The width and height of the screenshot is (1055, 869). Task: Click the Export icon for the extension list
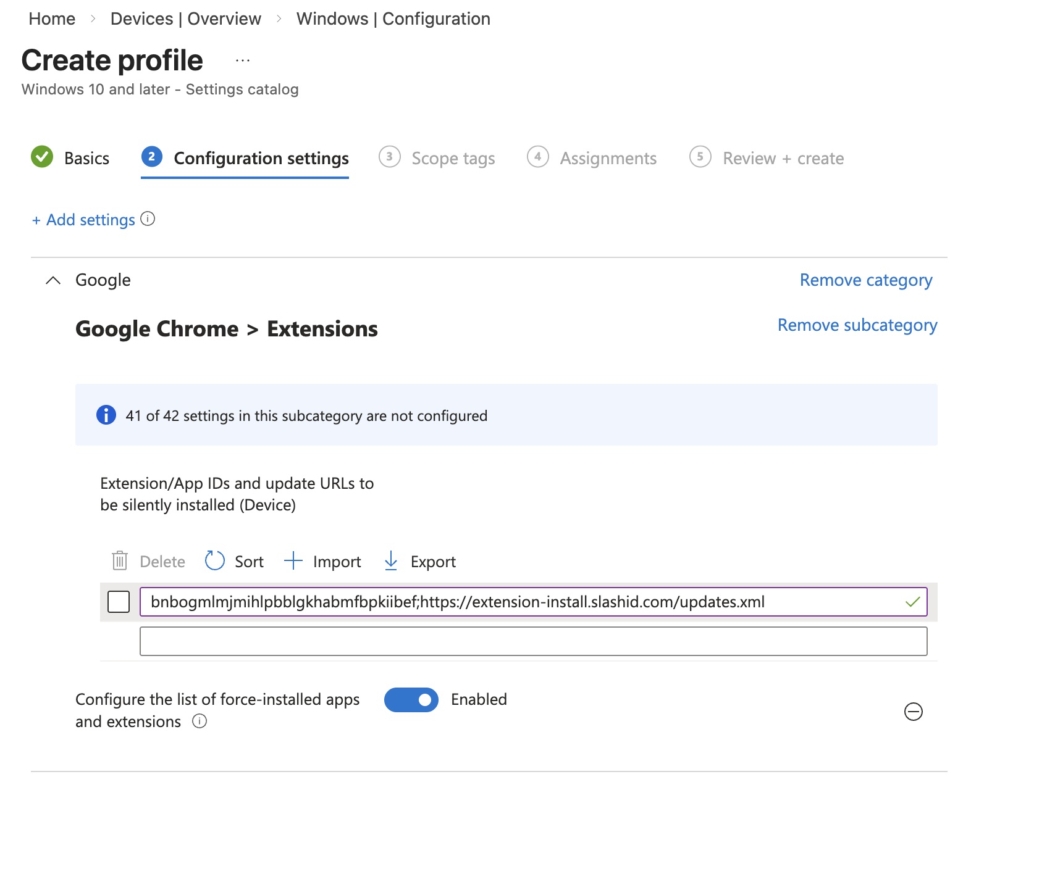pyautogui.click(x=391, y=561)
